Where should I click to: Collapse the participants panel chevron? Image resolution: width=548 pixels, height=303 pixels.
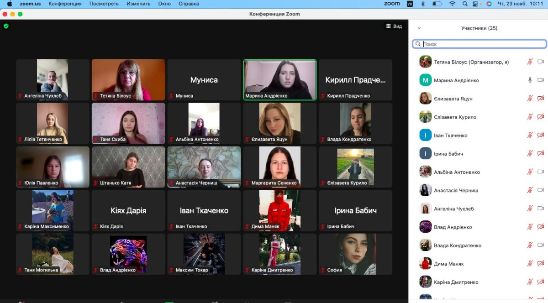tap(419, 28)
